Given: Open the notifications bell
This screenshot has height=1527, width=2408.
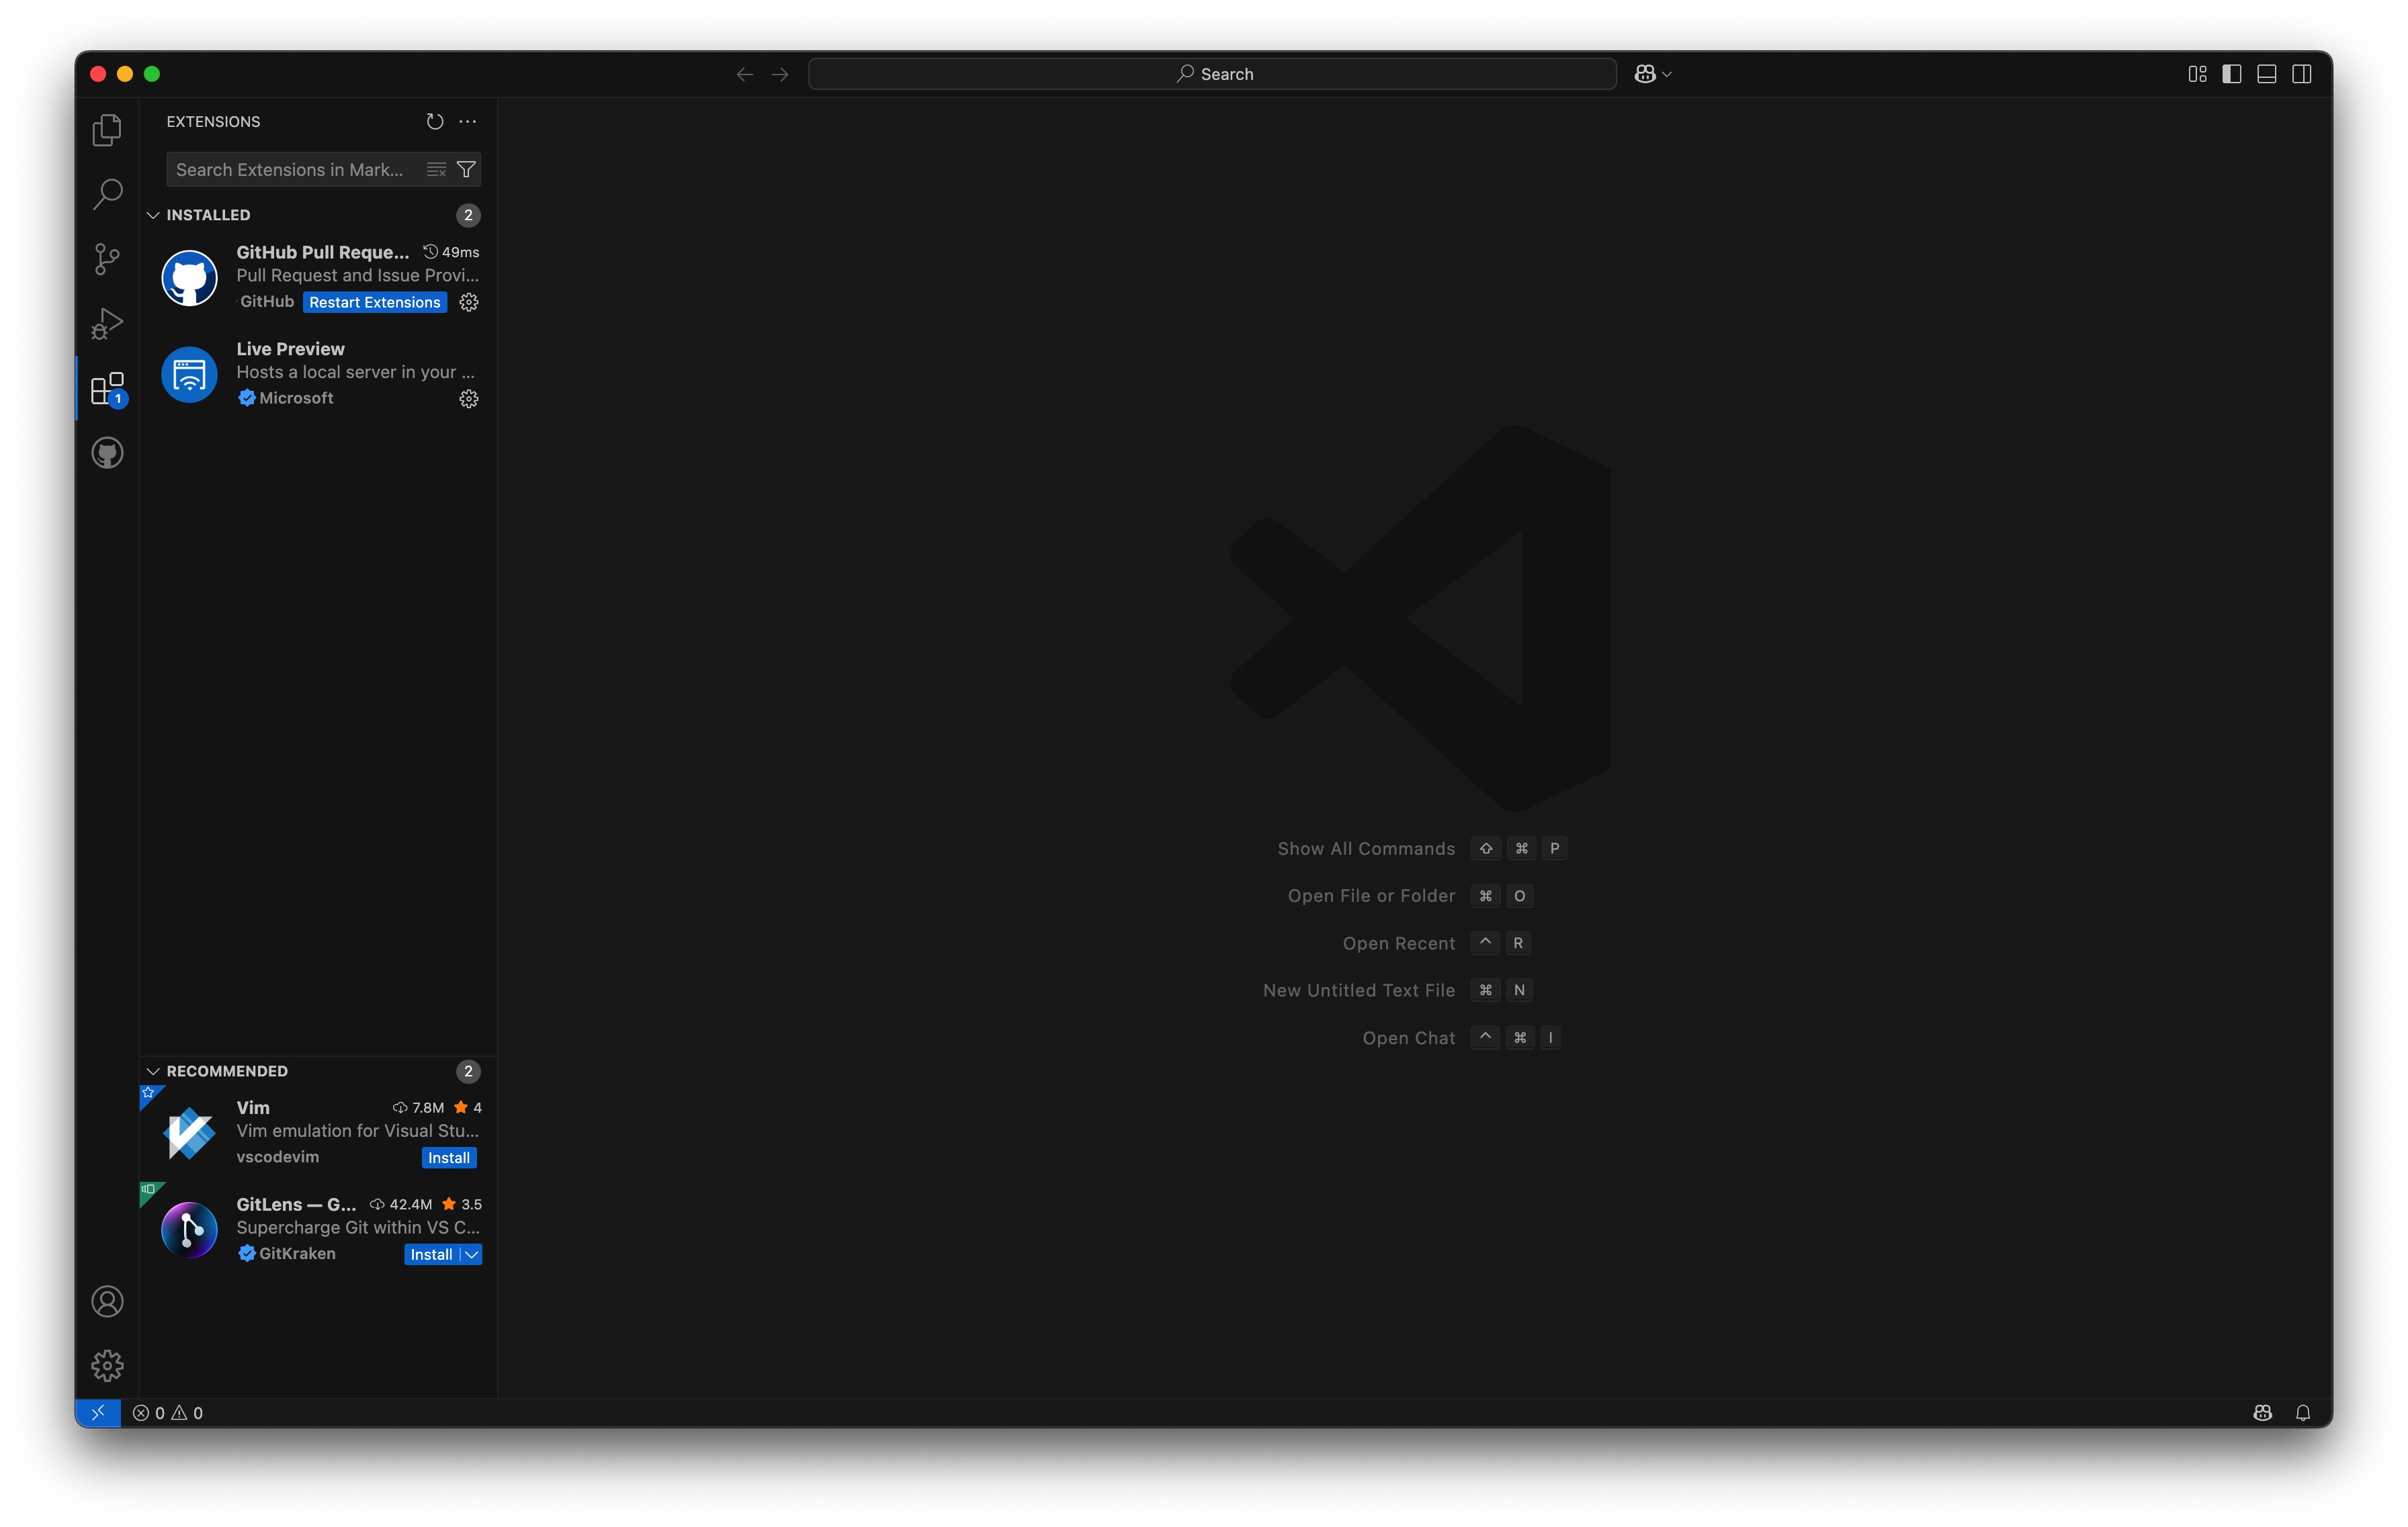Looking at the screenshot, I should coord(2303,1413).
